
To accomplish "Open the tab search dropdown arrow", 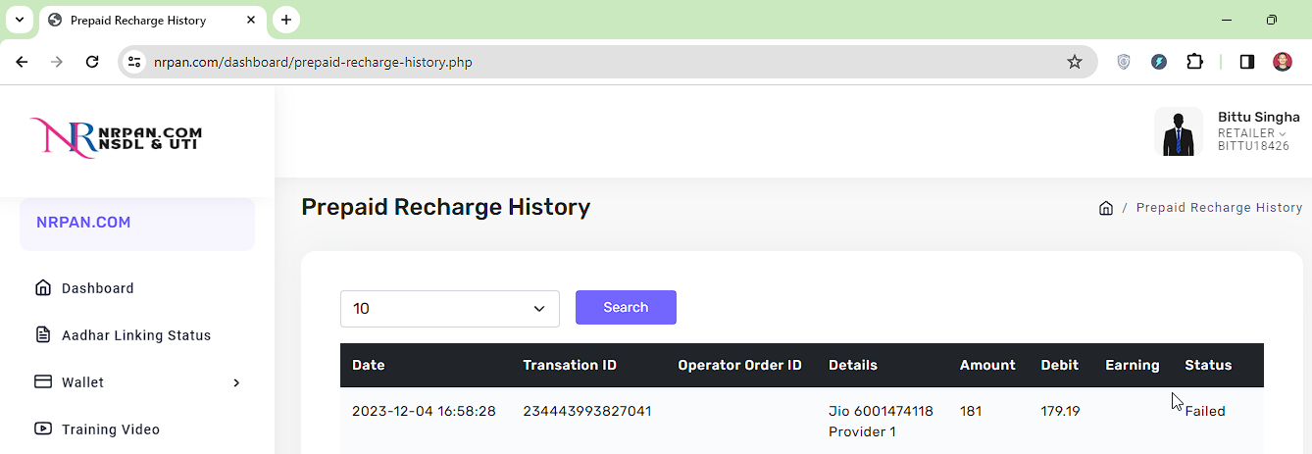I will (19, 20).
